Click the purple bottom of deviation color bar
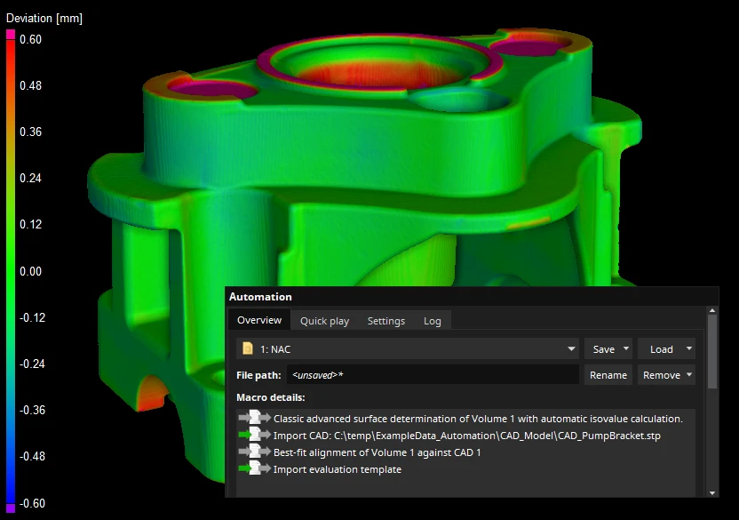The height and width of the screenshot is (520, 739). tap(11, 508)
